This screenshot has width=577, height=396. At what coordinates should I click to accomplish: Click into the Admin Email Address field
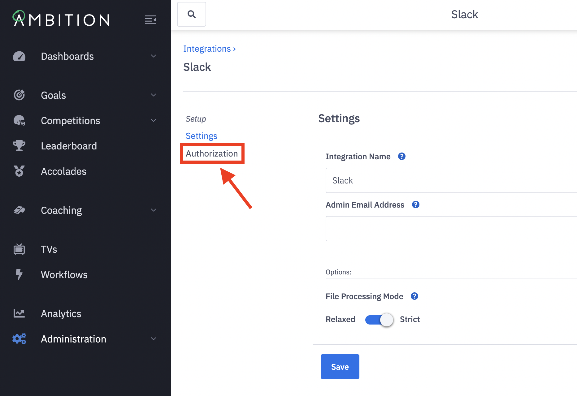(x=451, y=229)
